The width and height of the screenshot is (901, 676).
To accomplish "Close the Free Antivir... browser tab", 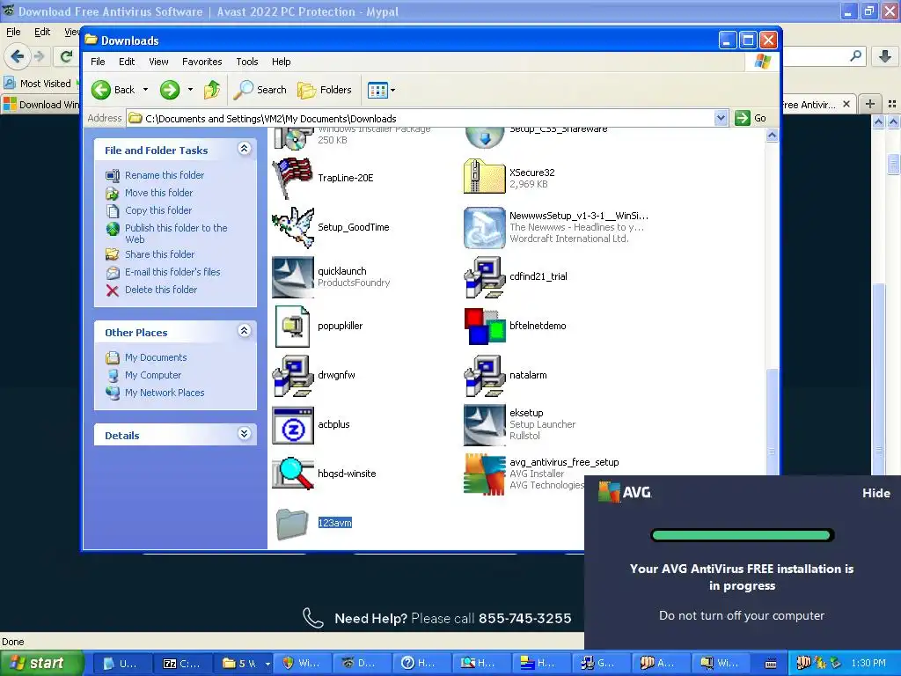I will click(846, 104).
